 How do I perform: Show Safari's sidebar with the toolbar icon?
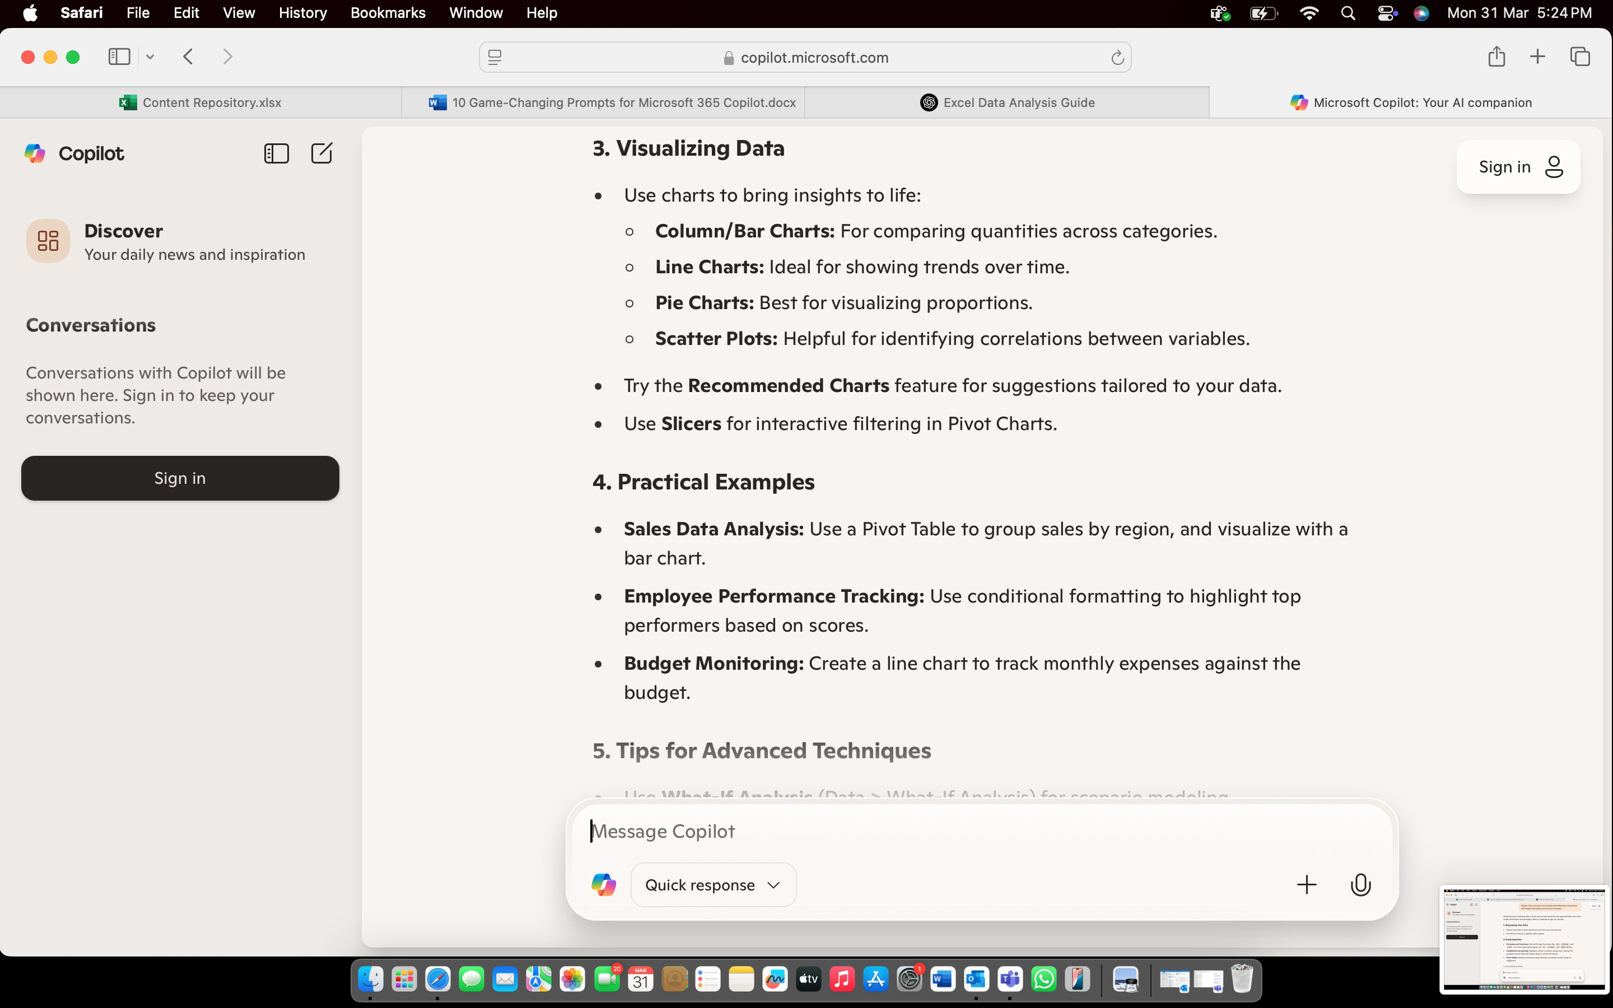click(119, 57)
